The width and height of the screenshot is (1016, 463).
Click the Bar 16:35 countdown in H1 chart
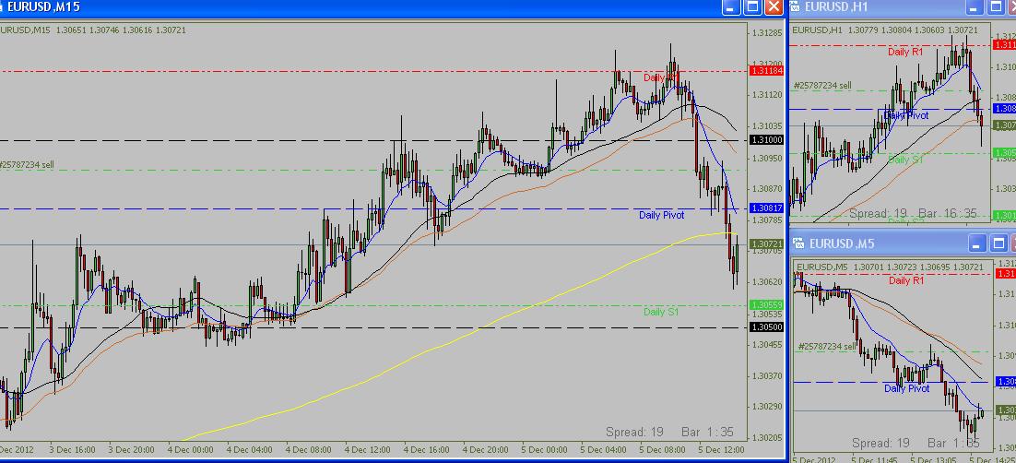point(950,213)
